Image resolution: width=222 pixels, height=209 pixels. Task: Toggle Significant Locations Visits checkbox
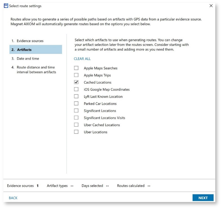coord(76,118)
